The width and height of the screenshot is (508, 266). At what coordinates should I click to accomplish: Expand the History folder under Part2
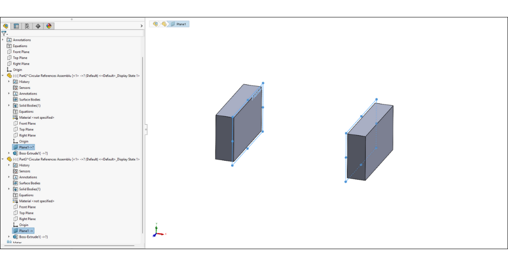click(x=9, y=81)
